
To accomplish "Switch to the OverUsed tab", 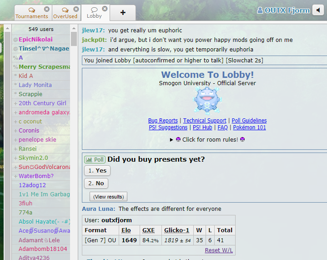I will (65, 13).
